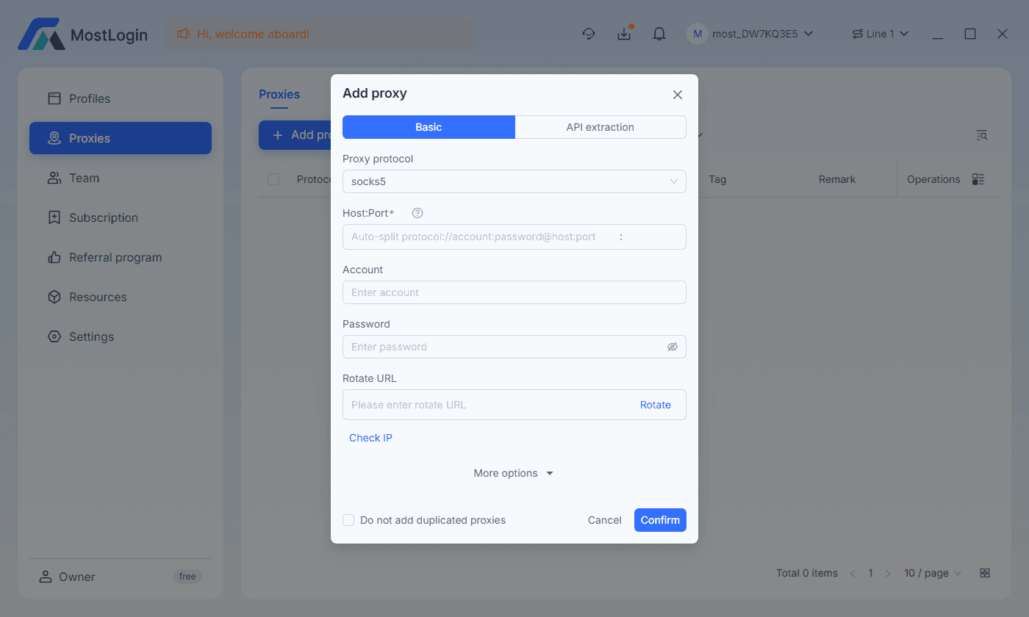
Task: Click the Remark column header
Action: (x=837, y=179)
